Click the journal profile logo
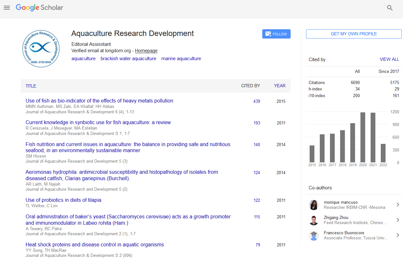The width and height of the screenshot is (403, 261). pyautogui.click(x=41, y=49)
